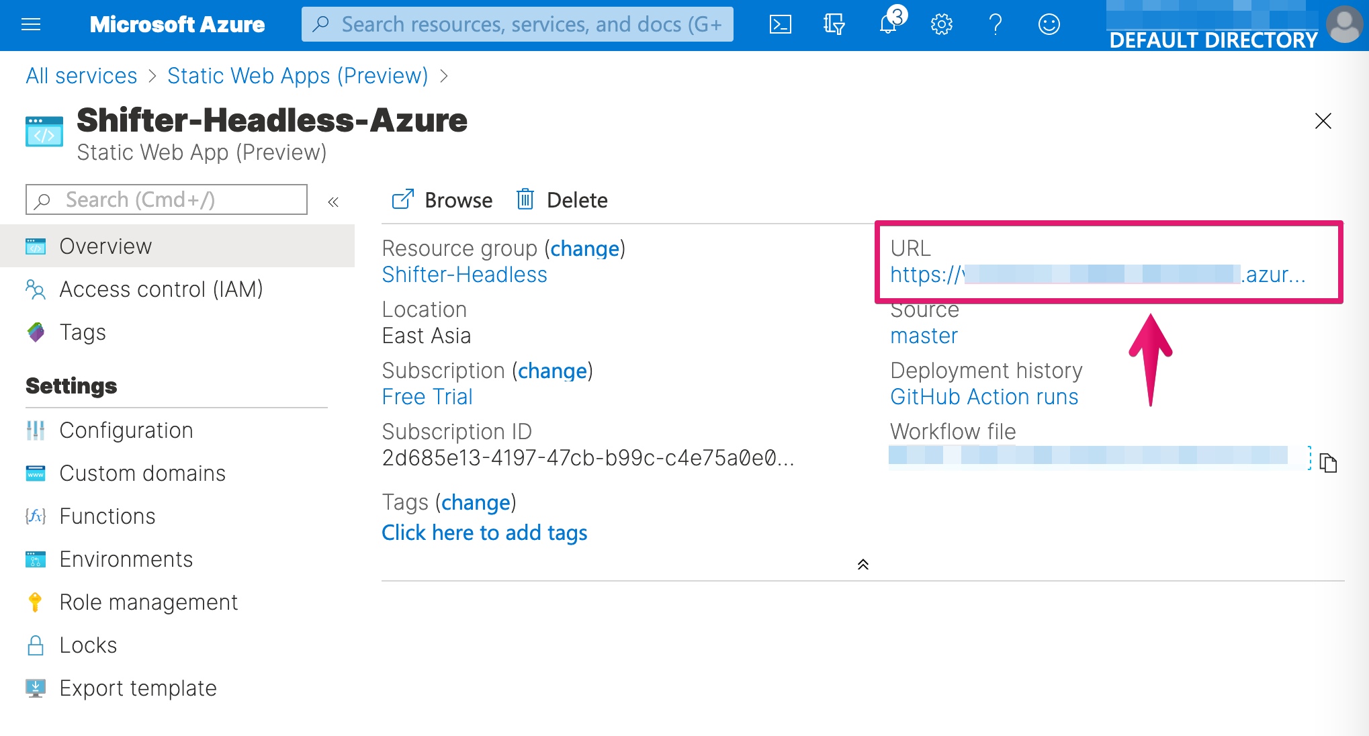Focus the Search (Cmd+/) menu field
The height and width of the screenshot is (736, 1369).
pos(167,199)
